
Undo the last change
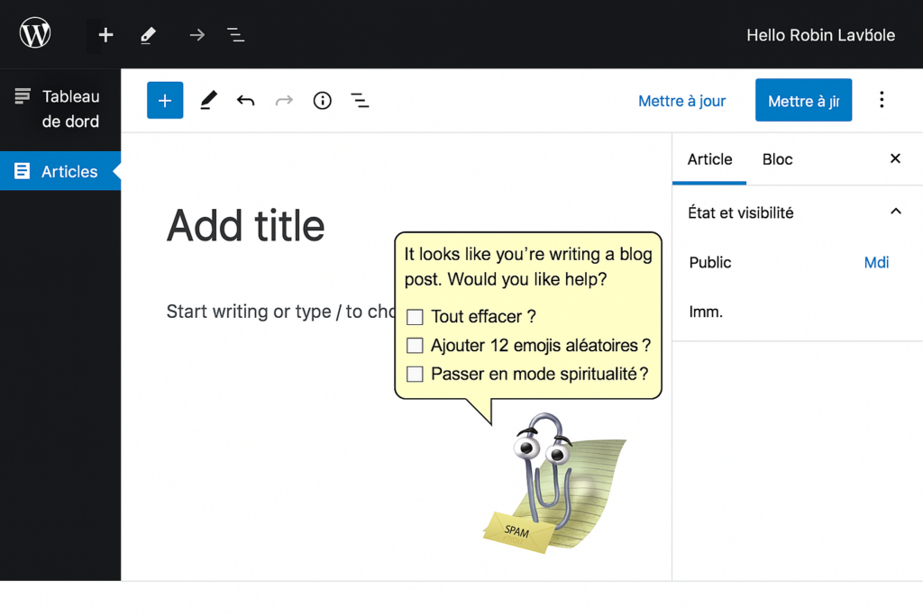(245, 101)
